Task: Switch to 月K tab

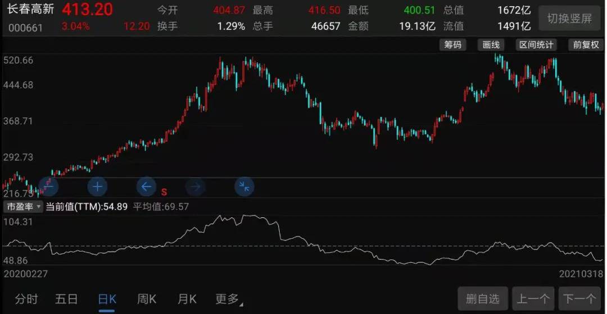Action: (187, 299)
